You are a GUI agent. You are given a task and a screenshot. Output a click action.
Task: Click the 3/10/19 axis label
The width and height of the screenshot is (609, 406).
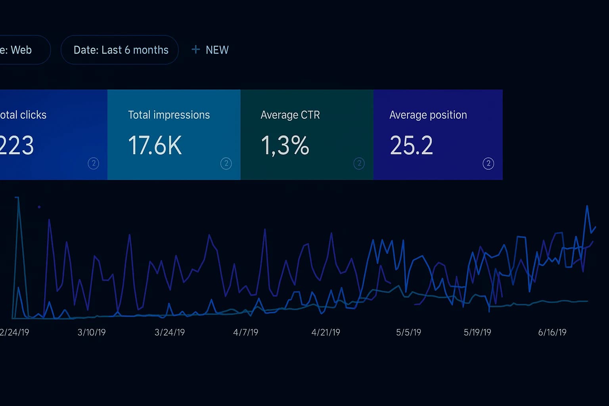tap(91, 332)
